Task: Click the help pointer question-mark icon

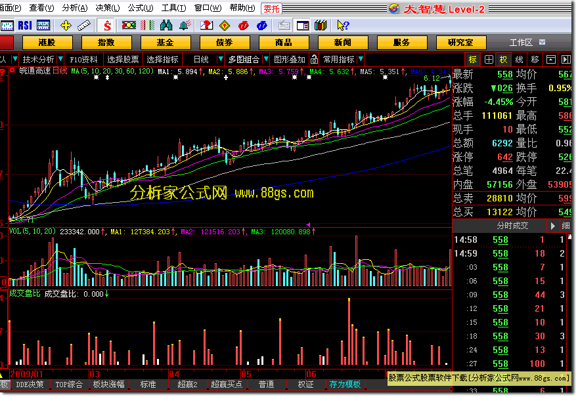Action: tap(343, 25)
